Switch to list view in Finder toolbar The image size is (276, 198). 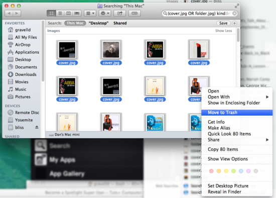pyautogui.click(x=60, y=14)
